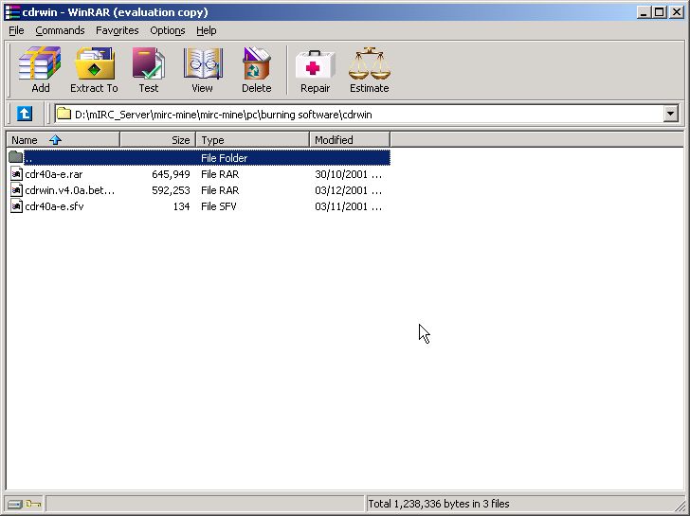Click the disk icon in the status bar
Image resolution: width=690 pixels, height=516 pixels.
coord(14,504)
